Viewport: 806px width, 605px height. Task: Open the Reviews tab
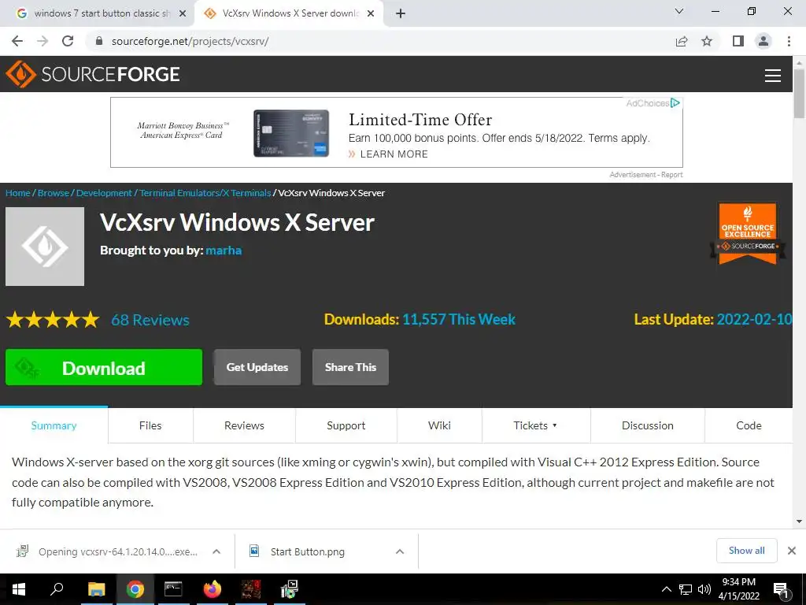[244, 425]
